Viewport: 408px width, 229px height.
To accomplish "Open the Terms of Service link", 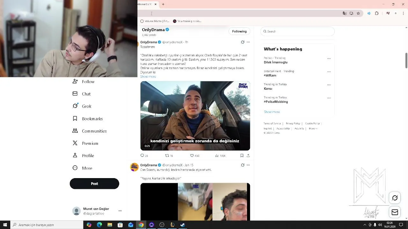I will click(272, 123).
